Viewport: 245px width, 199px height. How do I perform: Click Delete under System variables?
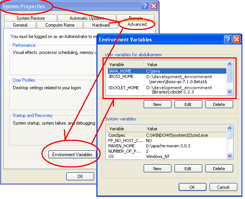219,169
